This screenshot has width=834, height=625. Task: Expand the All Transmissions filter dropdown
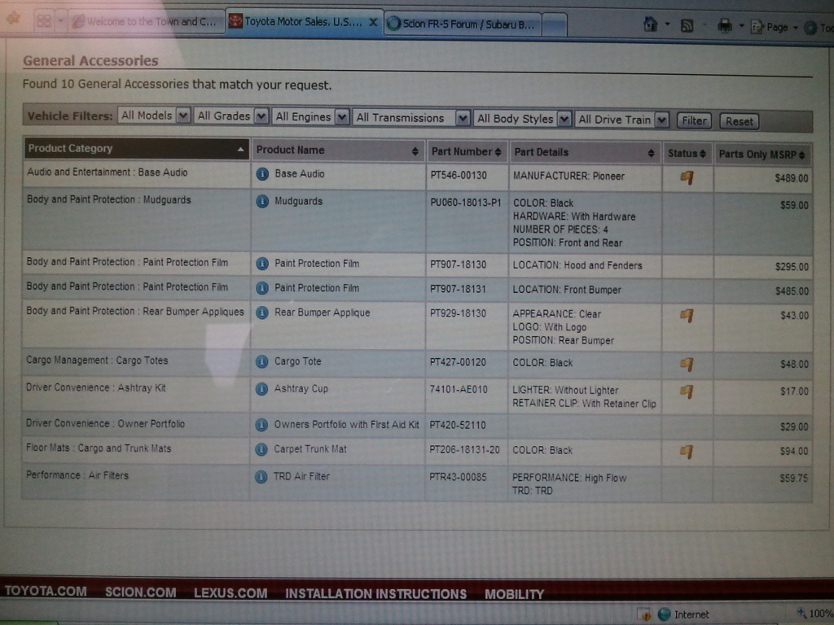pyautogui.click(x=411, y=118)
